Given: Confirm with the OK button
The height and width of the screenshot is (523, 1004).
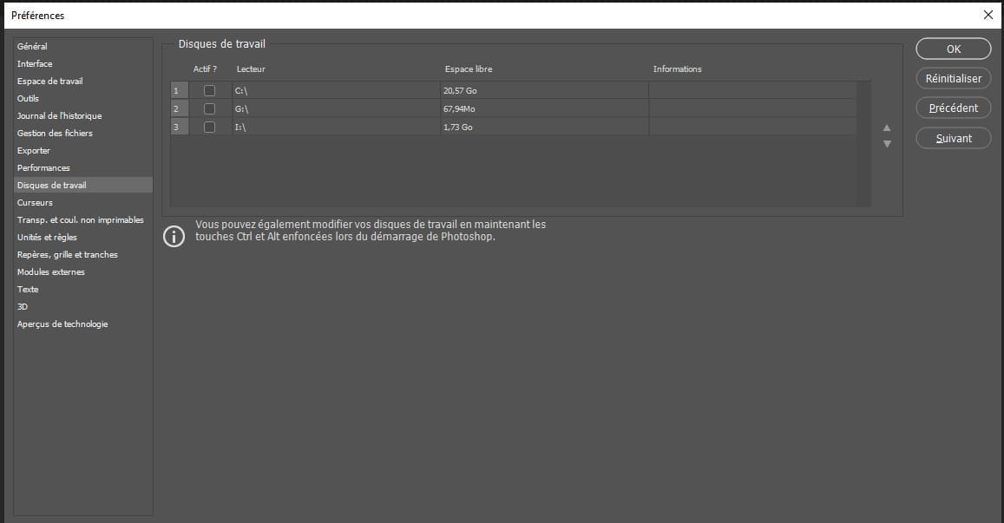Looking at the screenshot, I should pyautogui.click(x=953, y=49).
